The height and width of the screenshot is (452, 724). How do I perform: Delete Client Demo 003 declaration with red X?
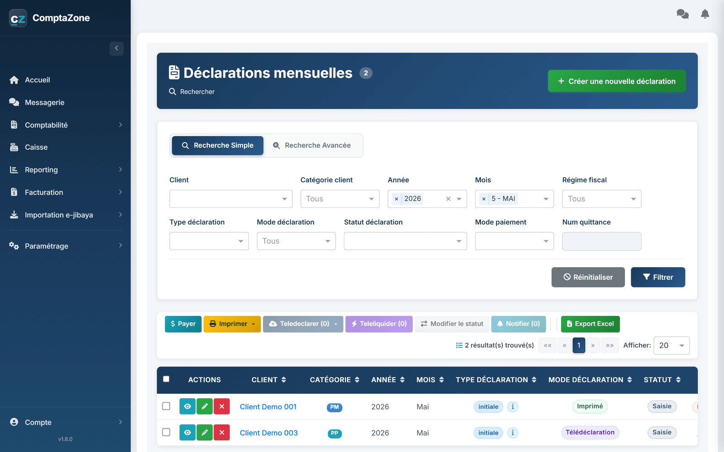(x=222, y=433)
